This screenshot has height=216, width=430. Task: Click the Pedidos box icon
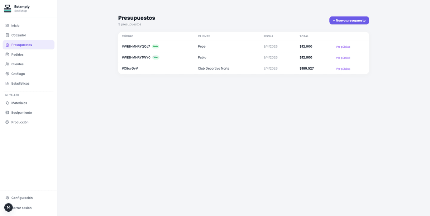coord(7,55)
